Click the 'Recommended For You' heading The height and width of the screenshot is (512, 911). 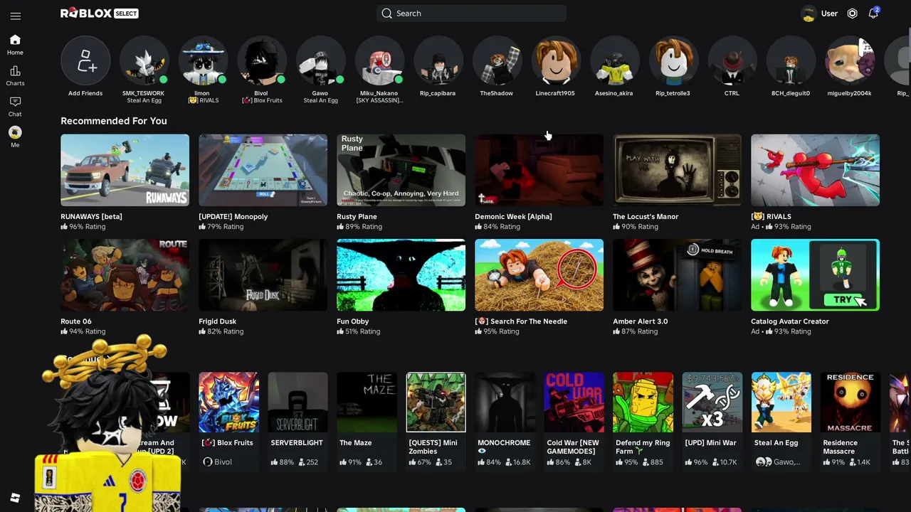114,121
